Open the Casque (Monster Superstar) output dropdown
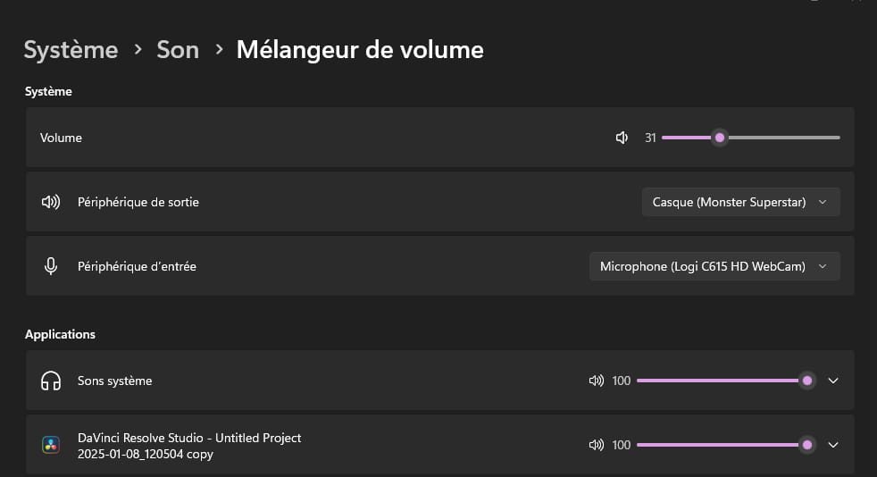Viewport: 877px width, 477px height. 740,202
